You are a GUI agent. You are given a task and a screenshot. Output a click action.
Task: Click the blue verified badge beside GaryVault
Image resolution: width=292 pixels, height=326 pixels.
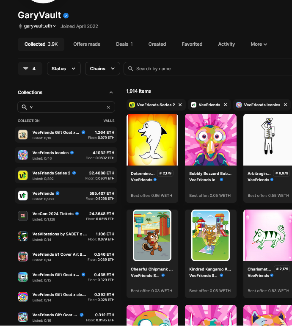pos(66,16)
